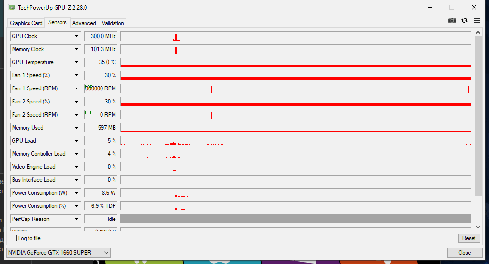Open the Fan 1 Speed (%) dropdown
This screenshot has height=264, width=489.
coord(76,75)
